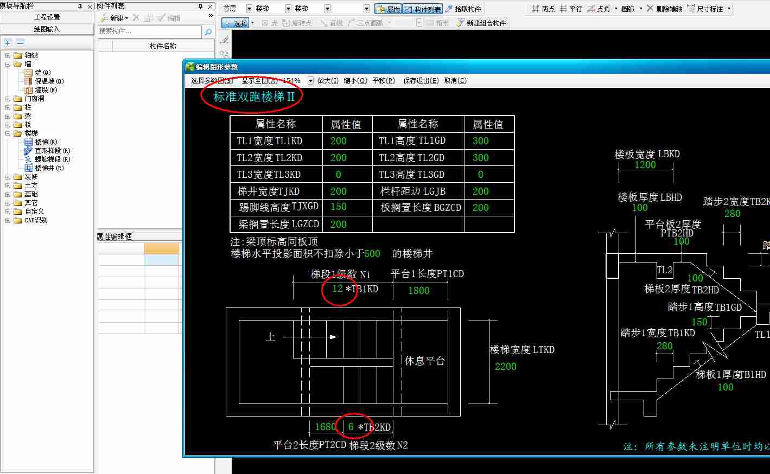Image resolution: width=770 pixels, height=474 pixels.
Task: Activate the 选择 selection tool
Action: click(235, 23)
